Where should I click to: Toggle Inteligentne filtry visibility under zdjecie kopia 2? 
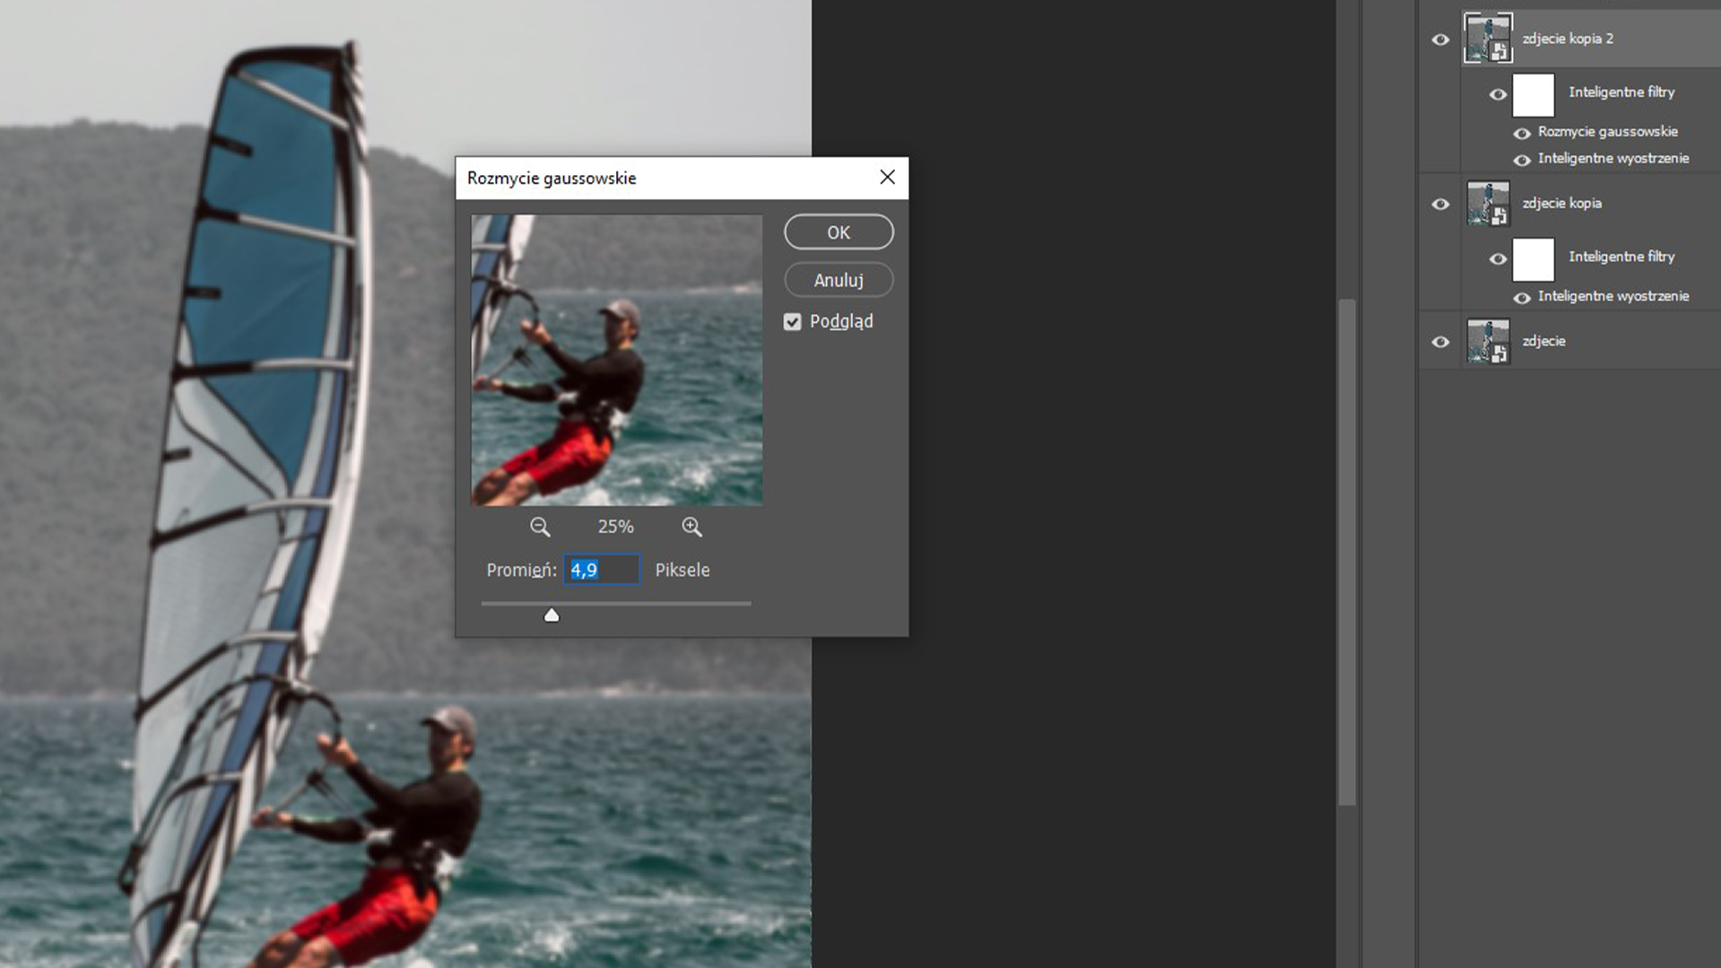[1498, 94]
